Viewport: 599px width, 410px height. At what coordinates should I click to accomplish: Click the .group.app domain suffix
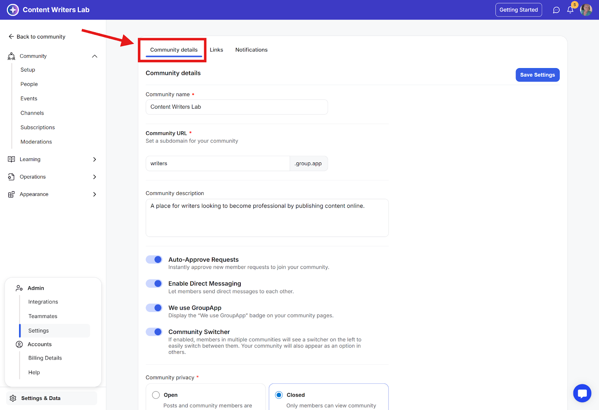[x=308, y=164]
